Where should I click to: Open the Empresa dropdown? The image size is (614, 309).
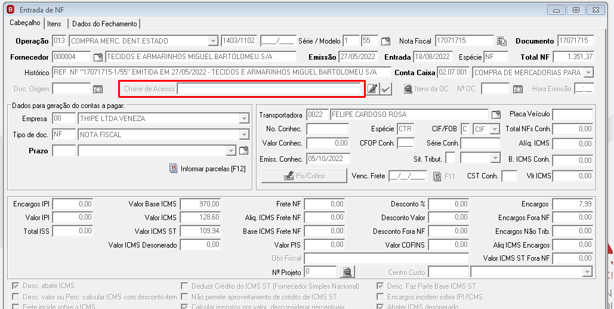pyautogui.click(x=244, y=119)
